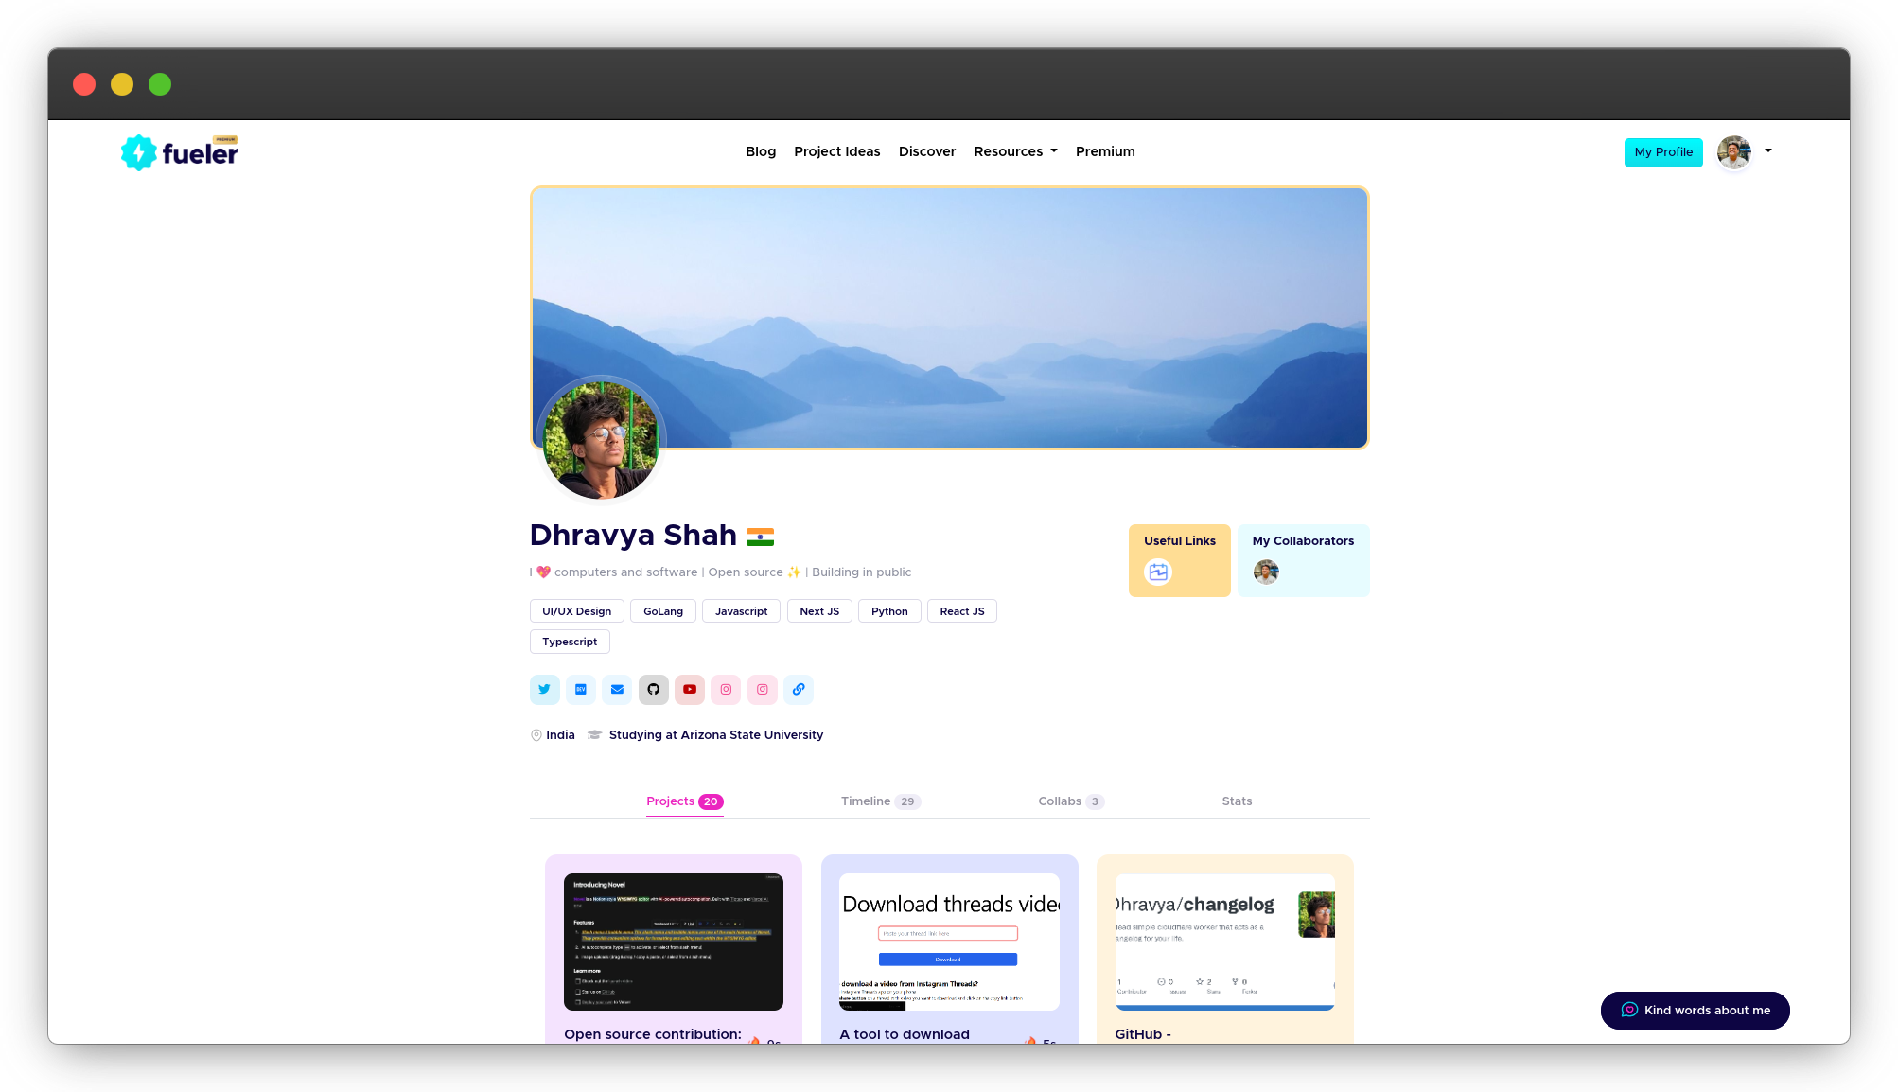Click the calendar icon under Useful Links
The width and height of the screenshot is (1898, 1092).
[1158, 572]
